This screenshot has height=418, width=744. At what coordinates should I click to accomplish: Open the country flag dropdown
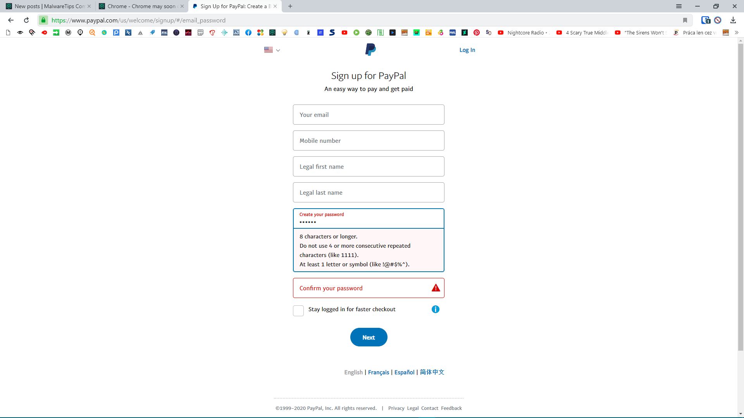point(272,50)
